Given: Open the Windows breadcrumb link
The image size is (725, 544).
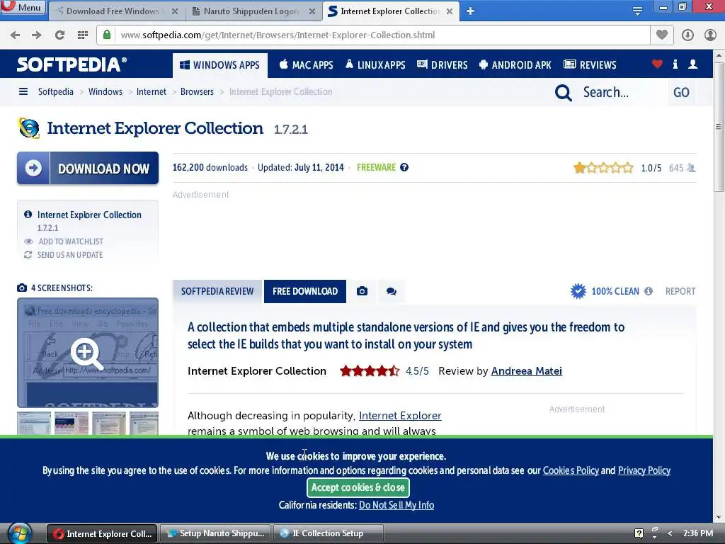Looking at the screenshot, I should pyautogui.click(x=105, y=91).
